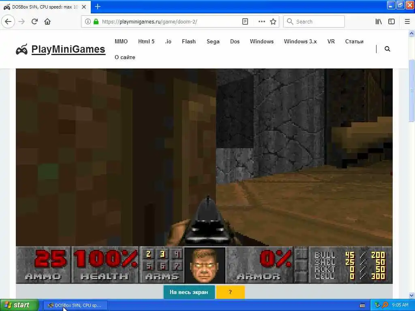Click the vertical scrollbar thumb
415x311 pixels.
coord(412,90)
